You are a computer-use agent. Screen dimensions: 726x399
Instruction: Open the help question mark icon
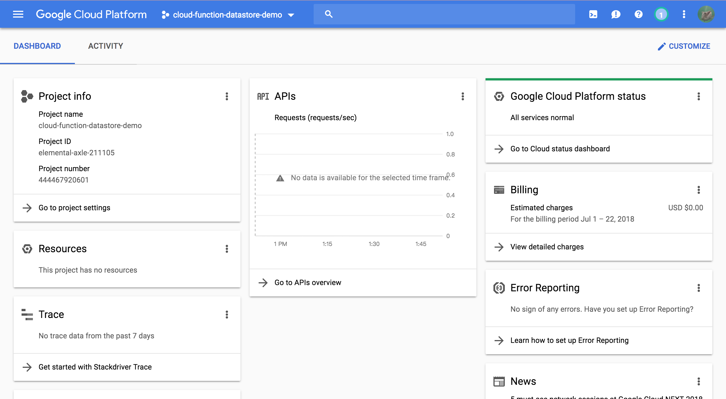[638, 14]
